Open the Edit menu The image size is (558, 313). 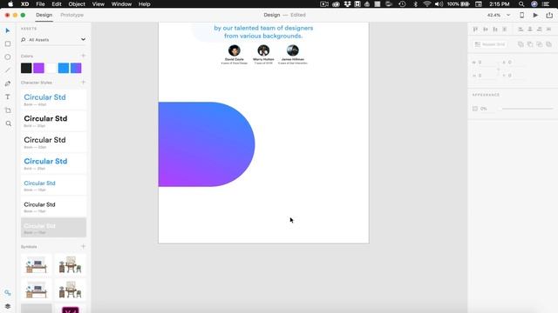(x=57, y=4)
